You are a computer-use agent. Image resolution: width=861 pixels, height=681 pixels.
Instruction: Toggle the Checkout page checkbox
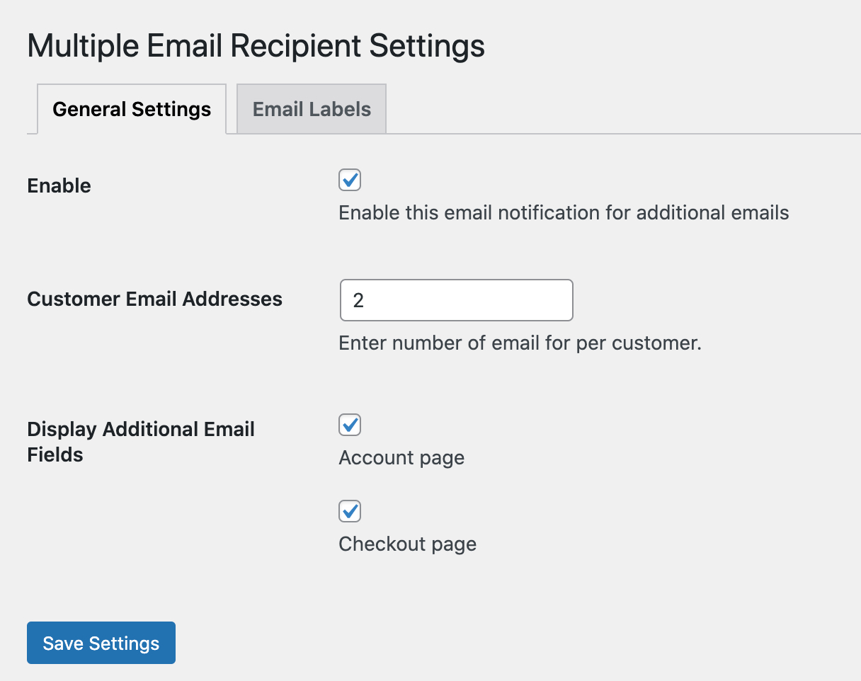350,510
